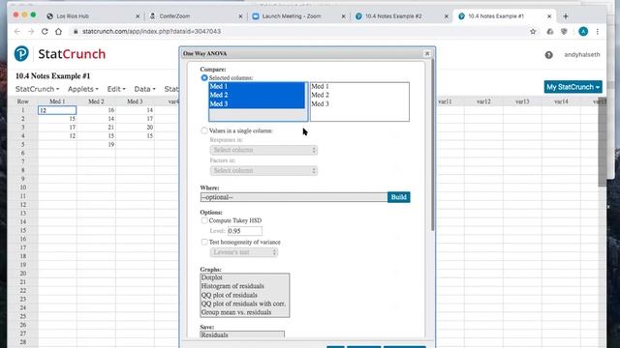Screen dimensions: 620x348
Task: Click the browser forward arrow
Action: 31,32
